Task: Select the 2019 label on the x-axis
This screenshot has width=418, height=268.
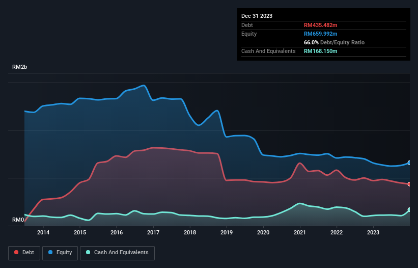Action: 227,233
